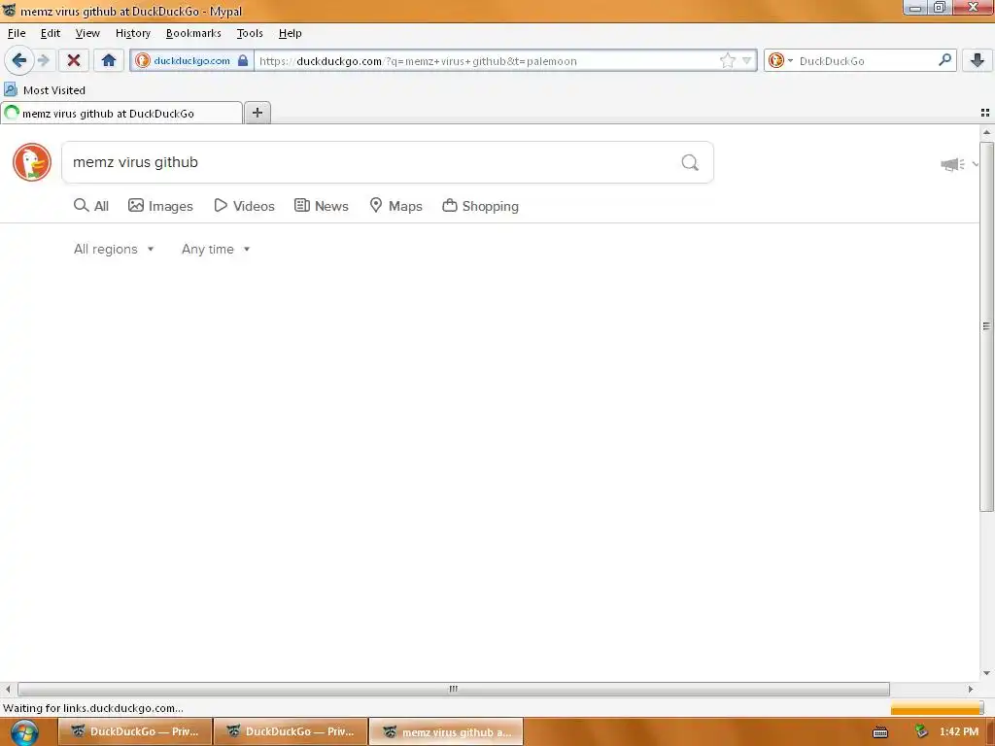Click the search bar magnifier icon
Image resolution: width=995 pixels, height=746 pixels.
944,60
